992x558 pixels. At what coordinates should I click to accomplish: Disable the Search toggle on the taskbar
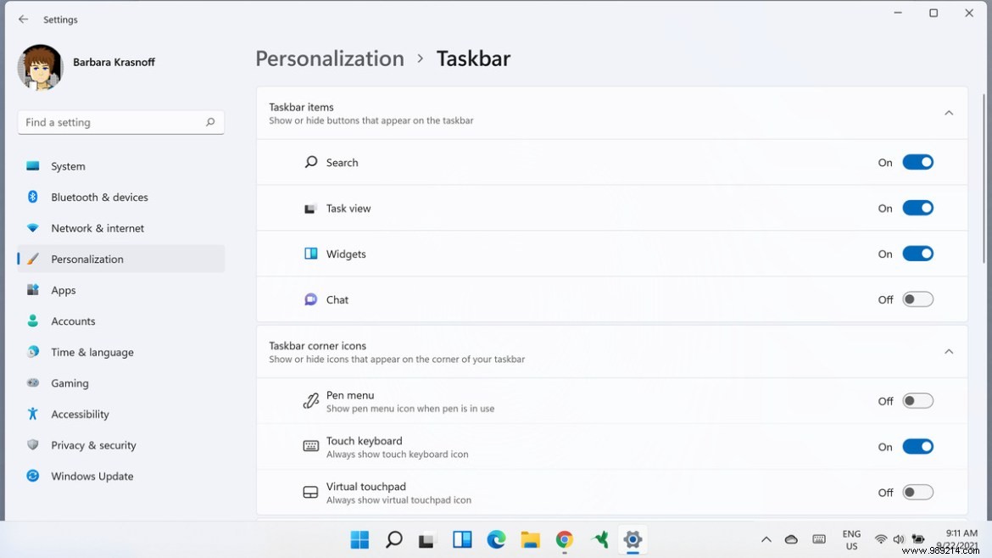(918, 162)
